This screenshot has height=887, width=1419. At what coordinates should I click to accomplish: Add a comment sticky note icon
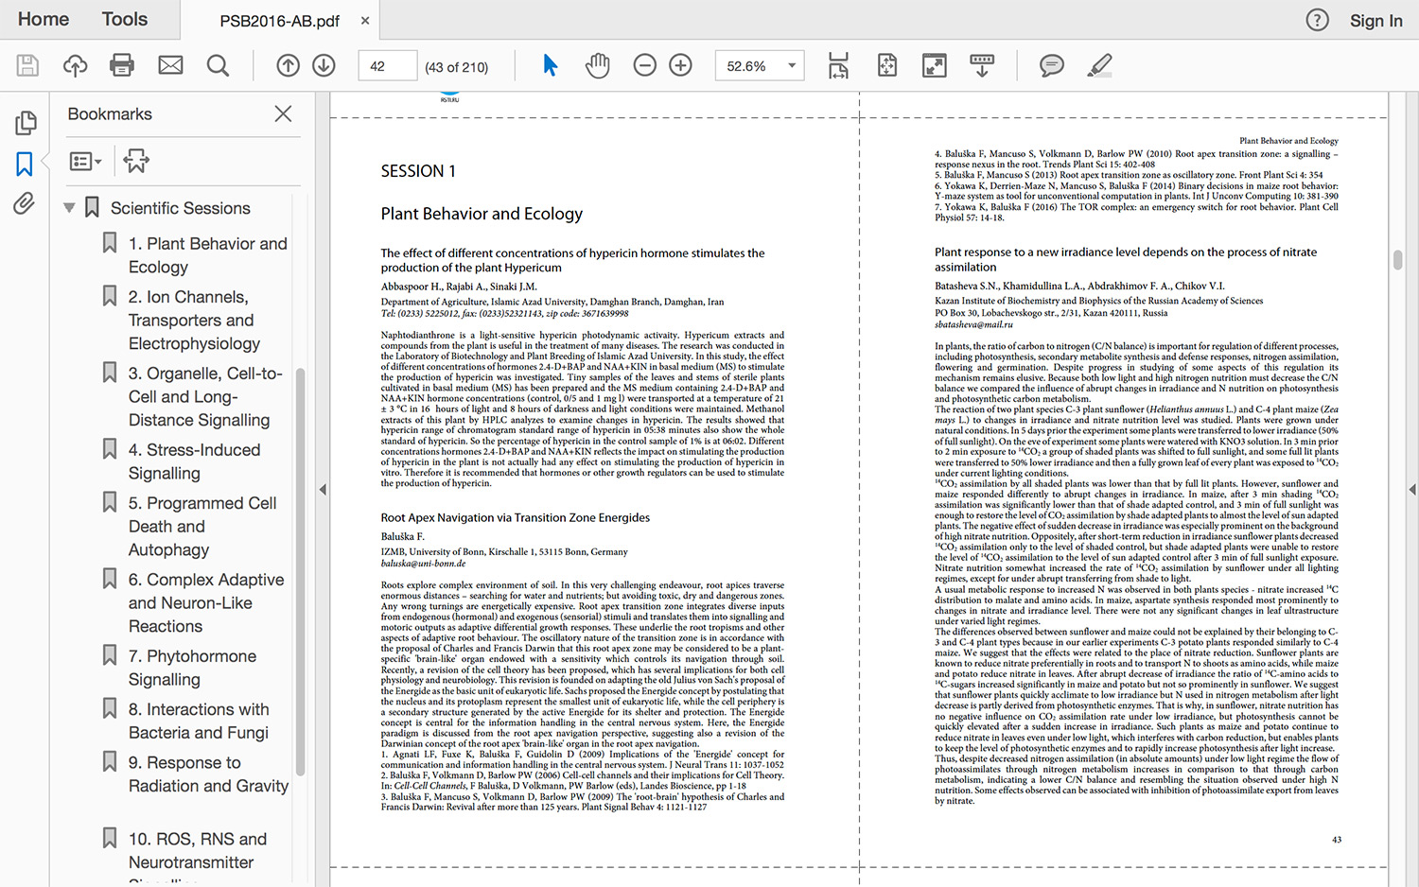(x=1051, y=65)
